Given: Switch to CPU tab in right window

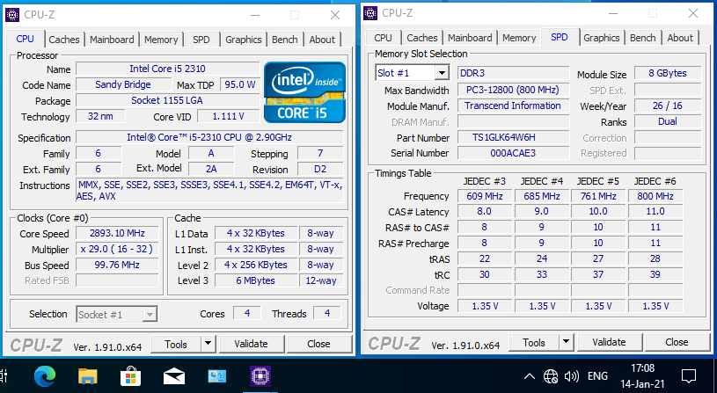Looking at the screenshot, I should [x=384, y=38].
